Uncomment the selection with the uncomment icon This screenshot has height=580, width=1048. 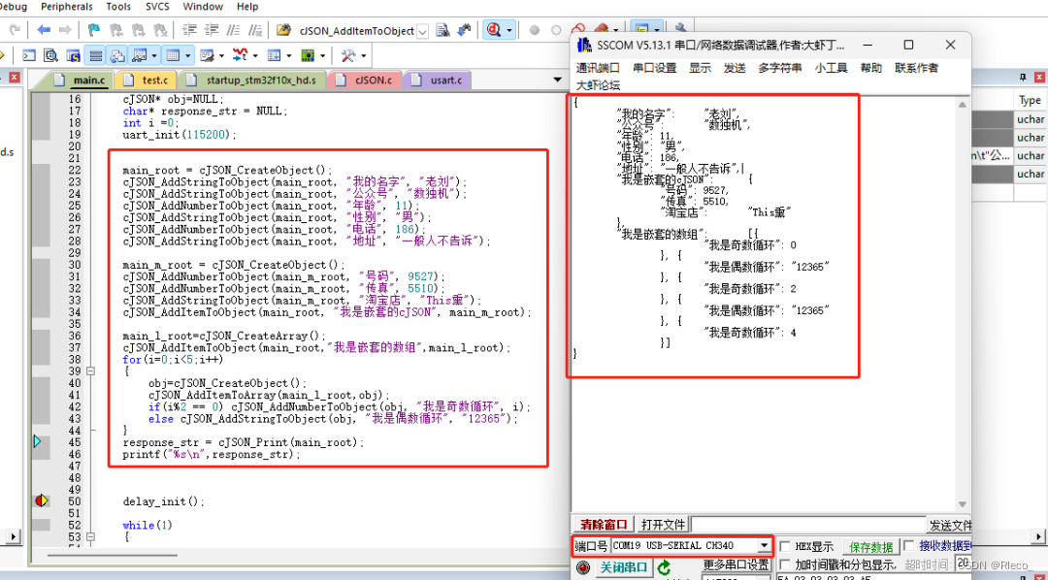[255, 30]
